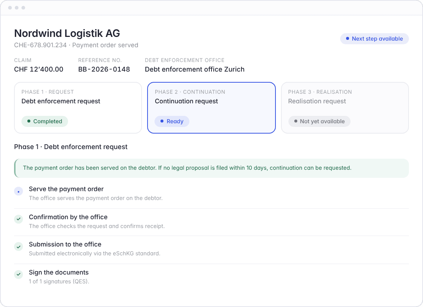Click the reference number BB-2026-0148
Image resolution: width=423 pixels, height=307 pixels.
tap(104, 69)
